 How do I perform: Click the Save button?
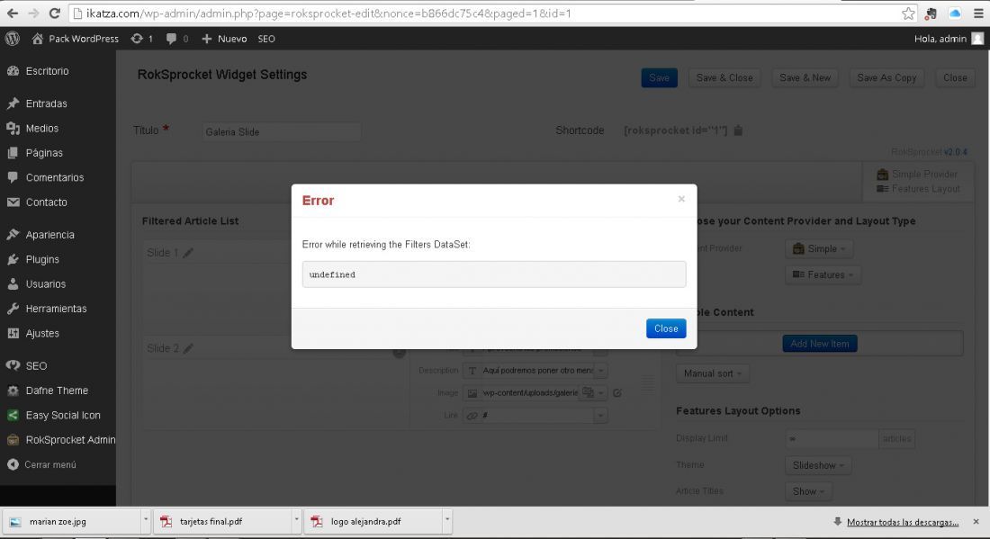[x=659, y=77]
